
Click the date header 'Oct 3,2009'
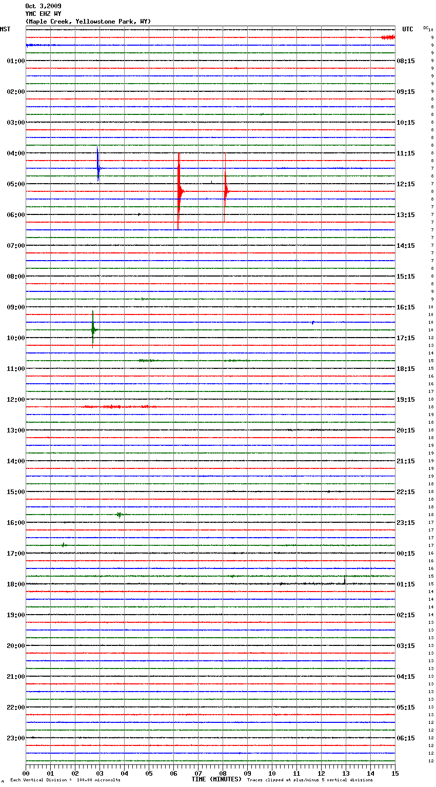click(43, 6)
